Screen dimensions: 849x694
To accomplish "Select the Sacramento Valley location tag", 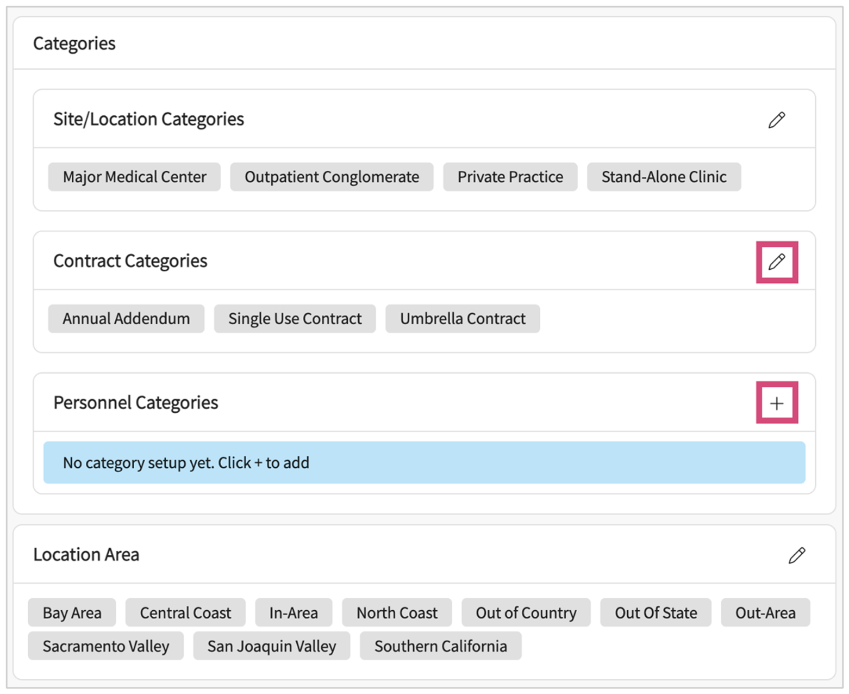I will [x=106, y=646].
